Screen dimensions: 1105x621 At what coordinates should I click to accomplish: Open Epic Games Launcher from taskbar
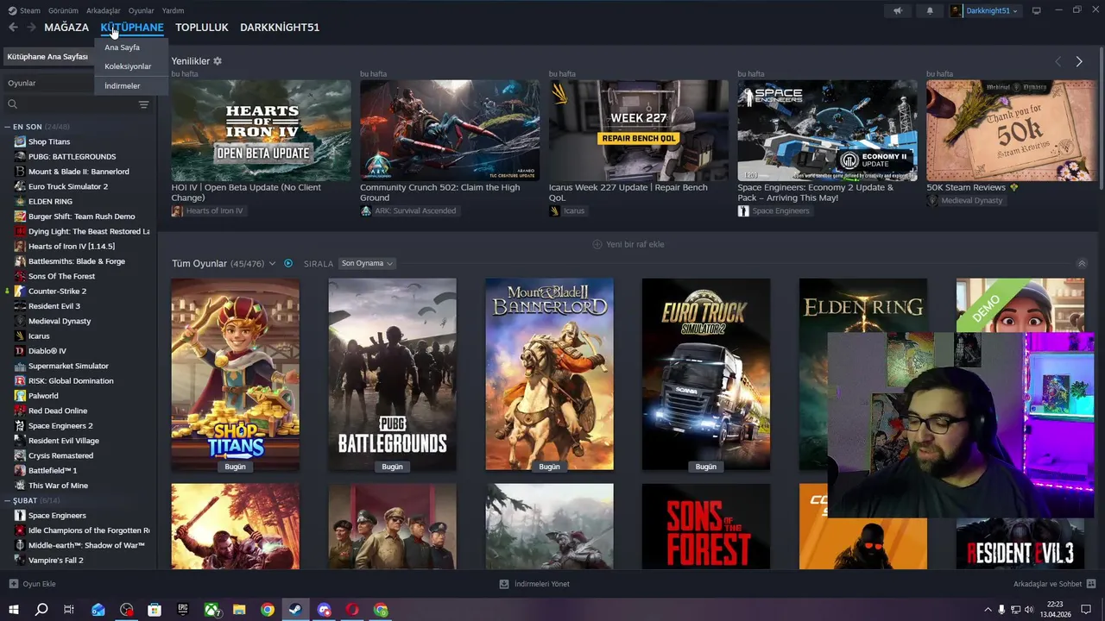pyautogui.click(x=183, y=610)
